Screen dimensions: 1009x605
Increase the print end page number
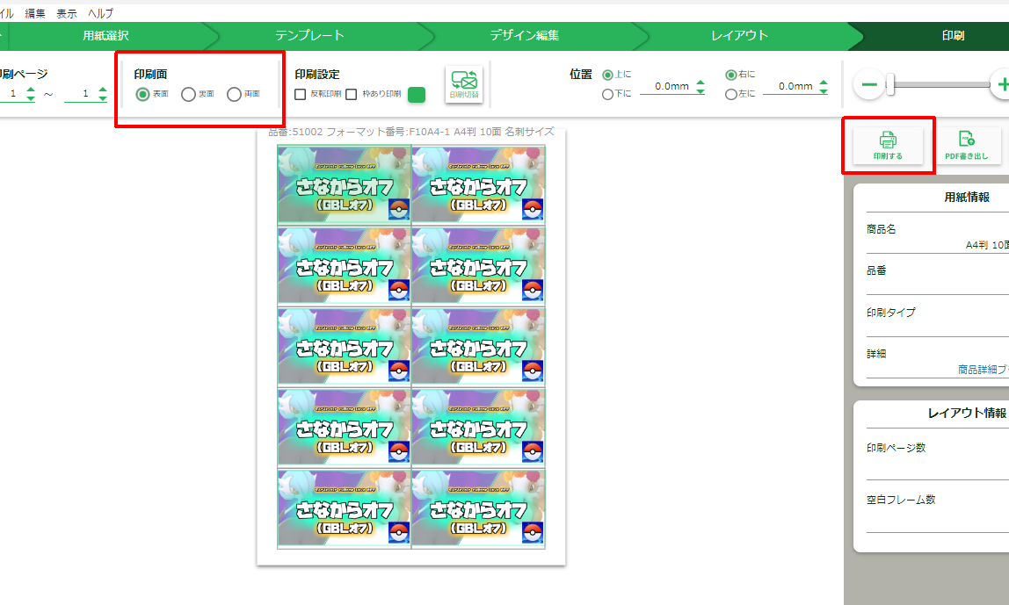click(x=102, y=90)
